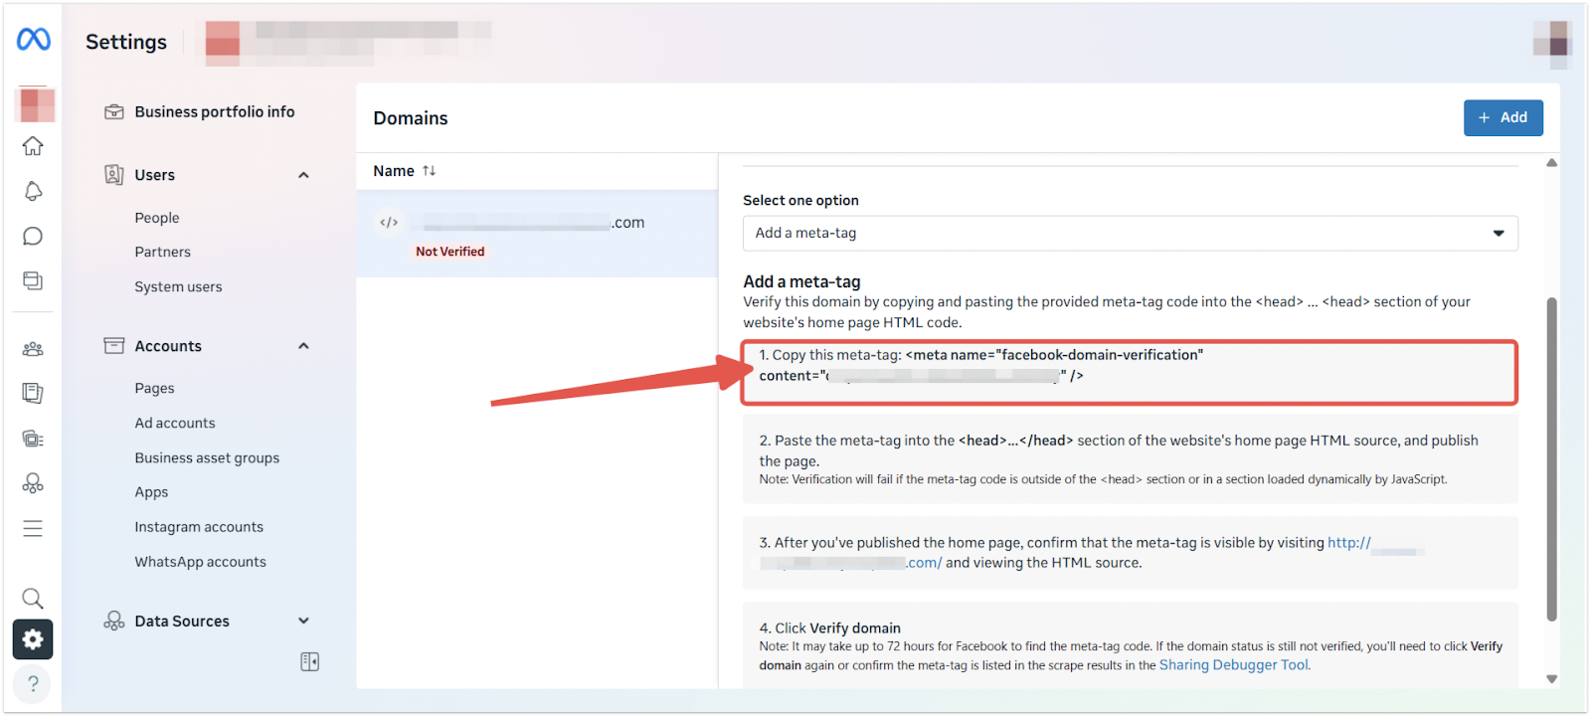Sort domains by Name arrows
1591x717 pixels.
click(x=429, y=171)
